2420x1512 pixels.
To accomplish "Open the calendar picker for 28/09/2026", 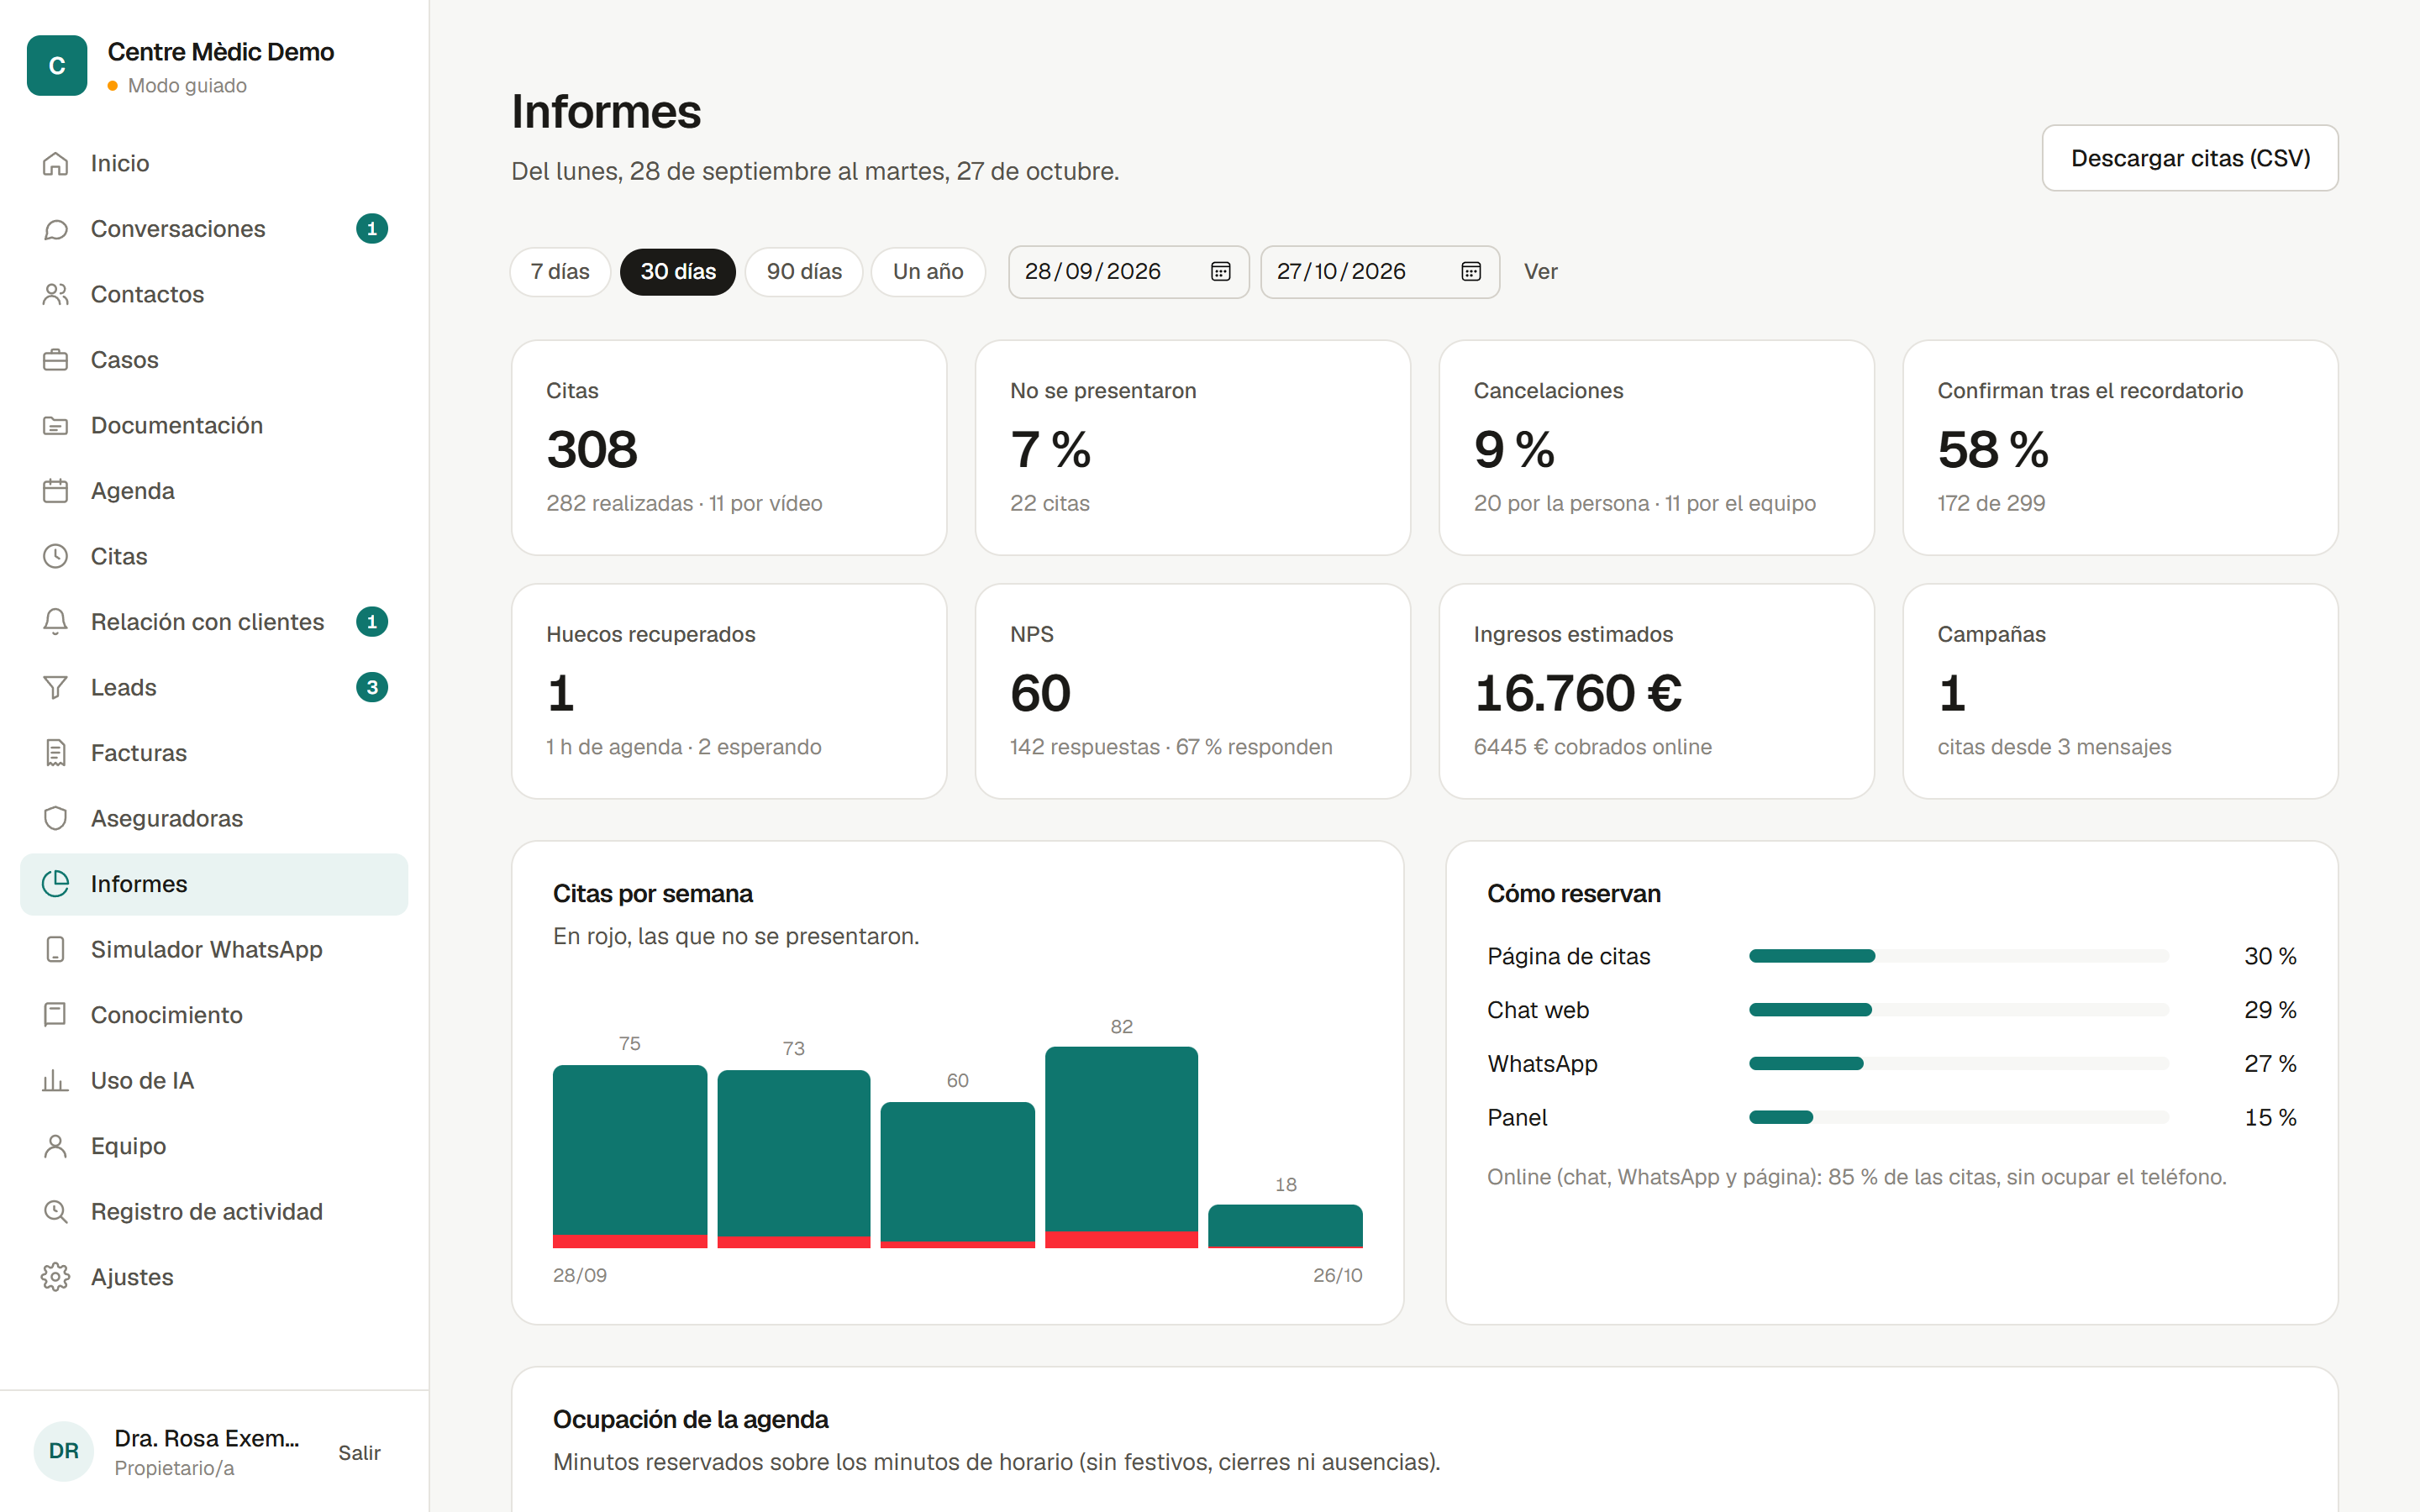I will tap(1220, 272).
